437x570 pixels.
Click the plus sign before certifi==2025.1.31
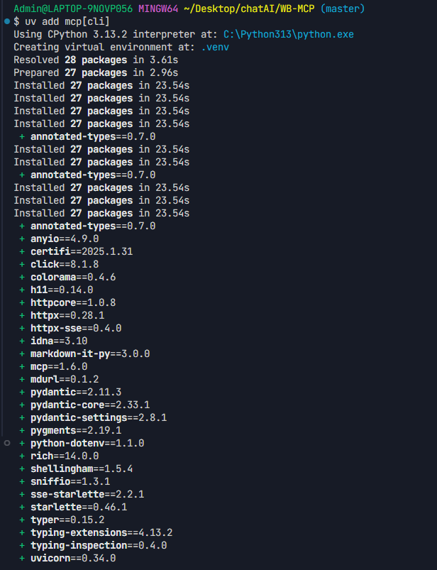pyautogui.click(x=22, y=251)
